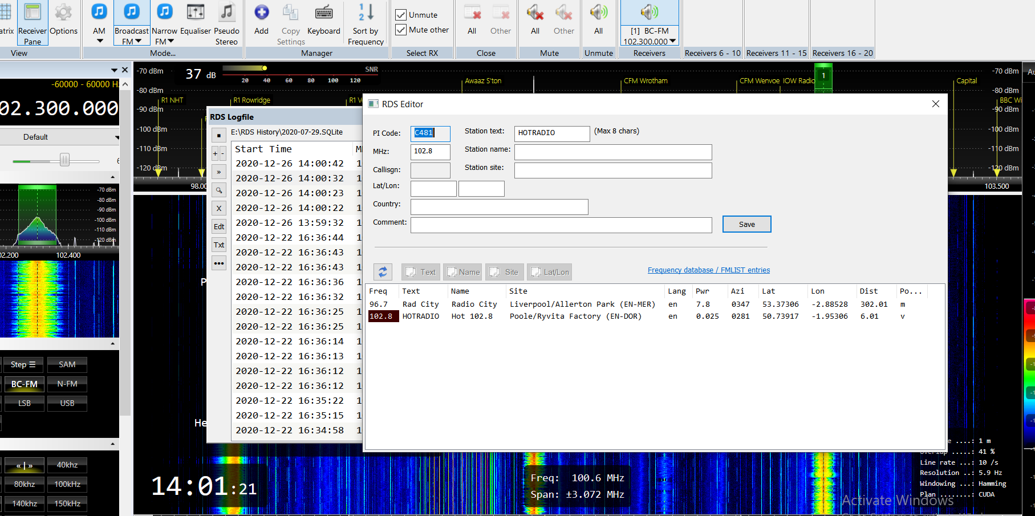Toggle the BC-FM mode button
This screenshot has width=1035, height=516.
[x=25, y=384]
